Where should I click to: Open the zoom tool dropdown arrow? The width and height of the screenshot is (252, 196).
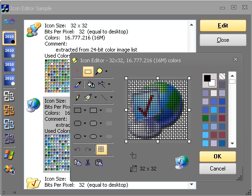click(x=107, y=71)
